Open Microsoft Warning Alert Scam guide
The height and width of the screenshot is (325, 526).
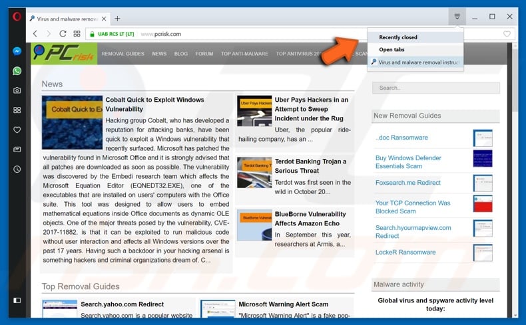(283, 304)
